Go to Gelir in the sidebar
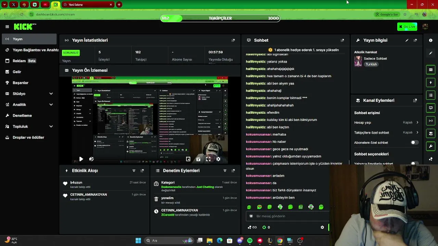Screen dimensions: 438x246 [29, 72]
